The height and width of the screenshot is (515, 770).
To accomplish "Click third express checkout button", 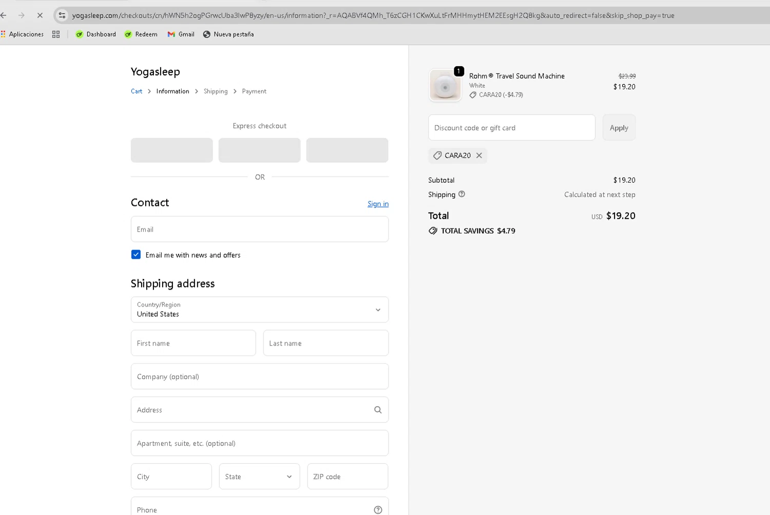I will click(x=348, y=150).
